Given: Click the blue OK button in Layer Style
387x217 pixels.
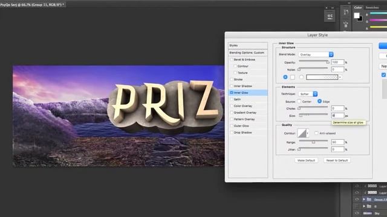Looking at the screenshot, I should click(x=383, y=46).
